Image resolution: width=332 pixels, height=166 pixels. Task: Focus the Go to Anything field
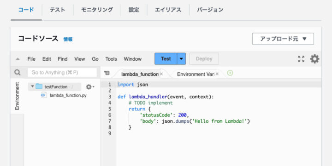(x=62, y=73)
